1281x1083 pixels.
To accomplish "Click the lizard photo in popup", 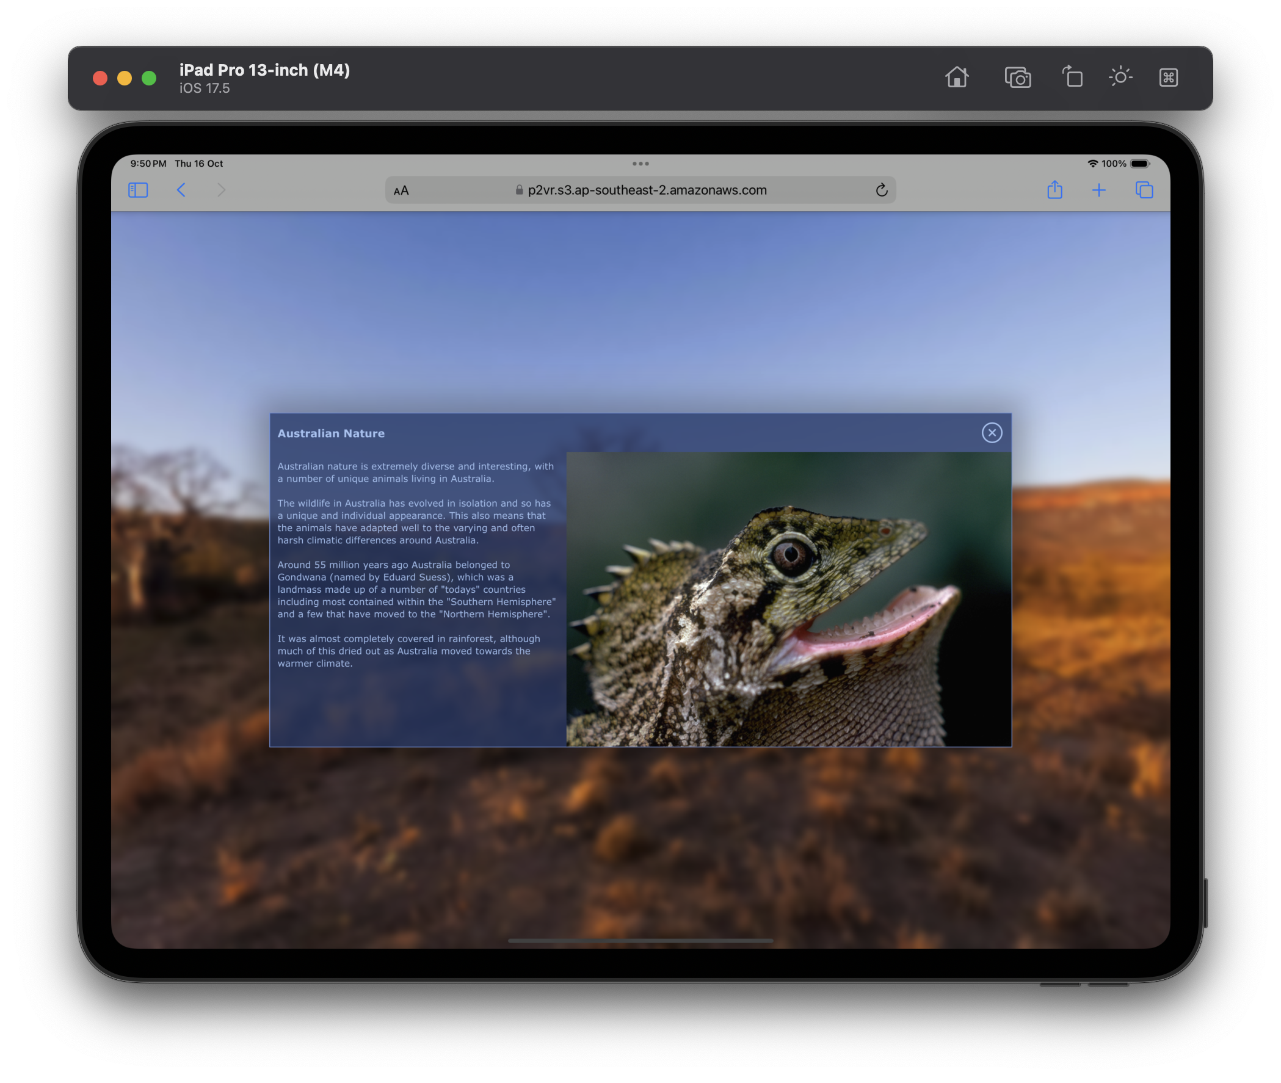I will [x=788, y=599].
